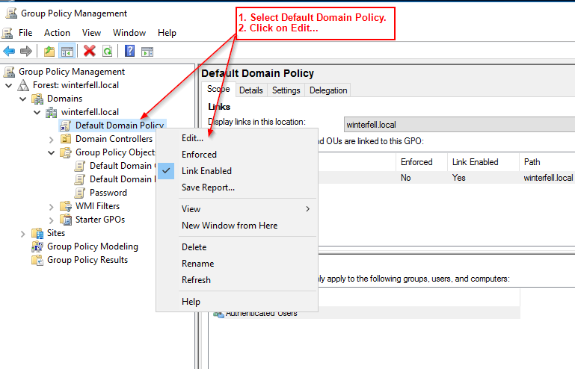Click the Starter GPOs folder icon
The image size is (575, 369).
(x=66, y=220)
